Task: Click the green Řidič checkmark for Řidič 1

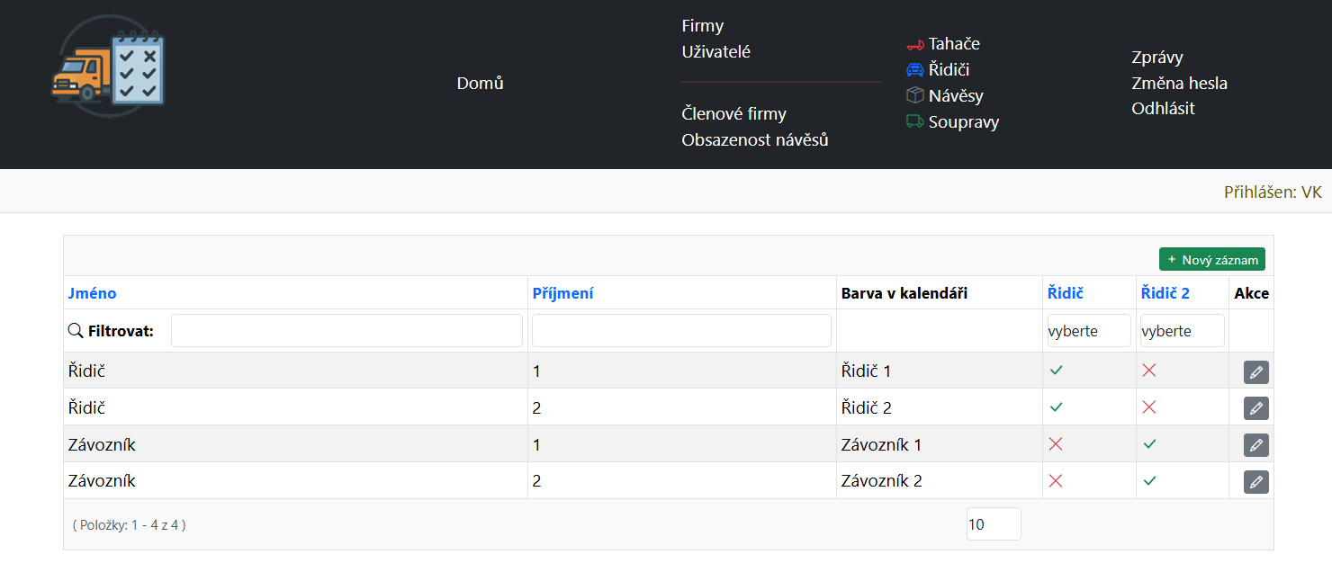Action: pyautogui.click(x=1057, y=371)
